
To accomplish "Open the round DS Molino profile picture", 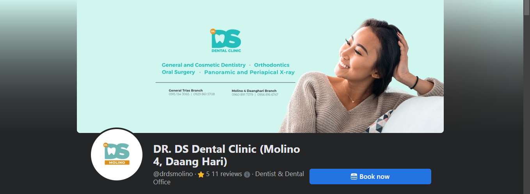I will (x=117, y=155).
